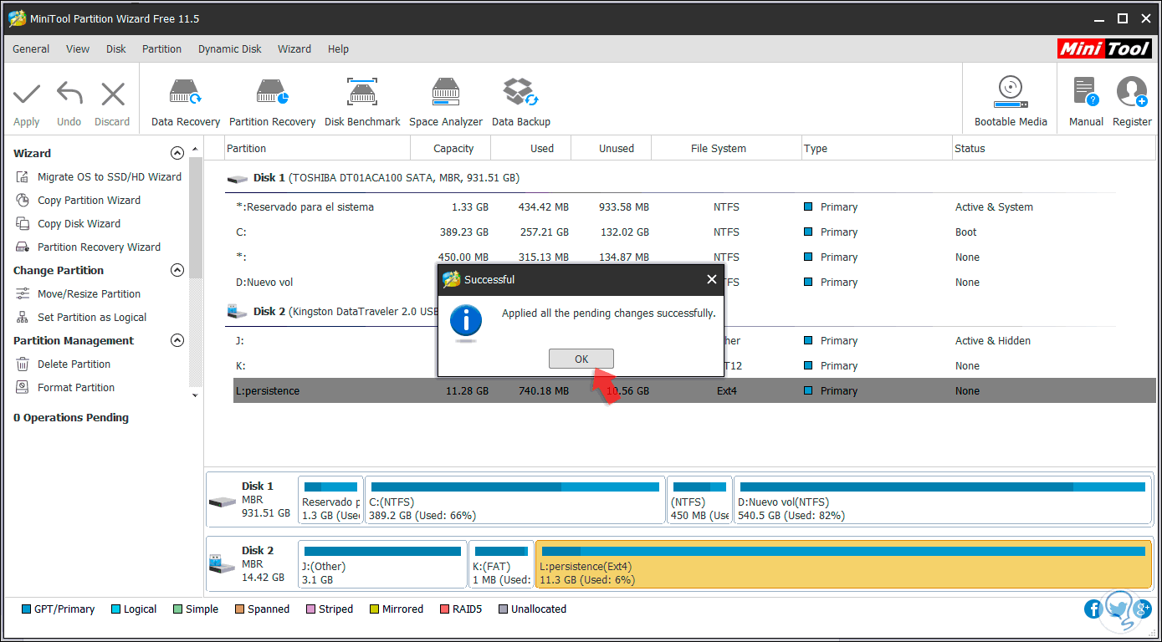Close the Successful dialog
The image size is (1162, 642).
click(x=712, y=279)
